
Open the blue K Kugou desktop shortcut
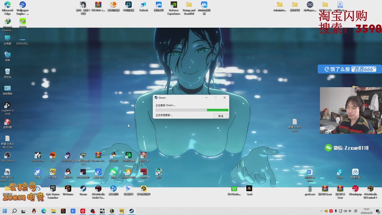[98, 173]
